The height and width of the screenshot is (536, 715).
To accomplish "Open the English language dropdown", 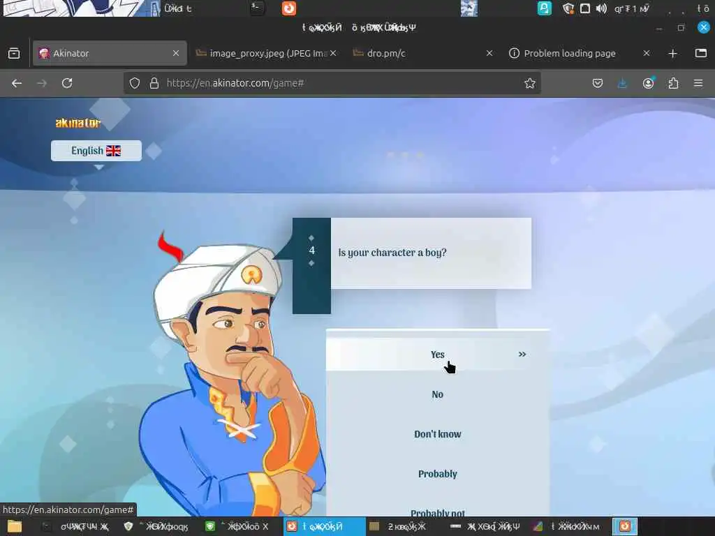I will [96, 151].
